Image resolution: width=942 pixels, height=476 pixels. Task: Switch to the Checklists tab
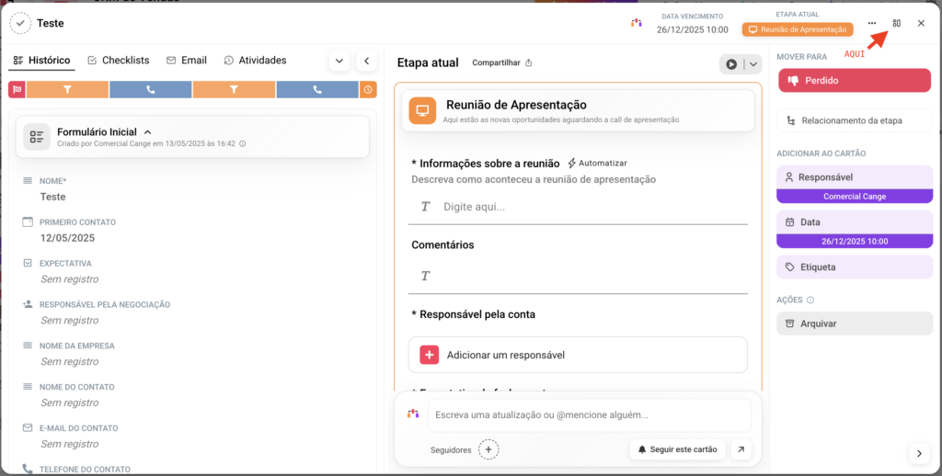click(118, 61)
